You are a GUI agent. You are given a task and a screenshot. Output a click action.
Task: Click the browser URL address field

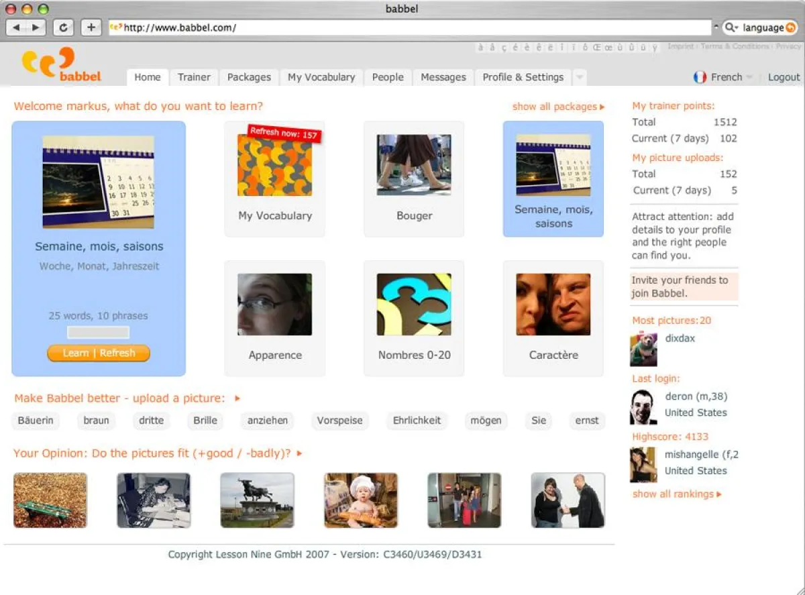pos(409,28)
